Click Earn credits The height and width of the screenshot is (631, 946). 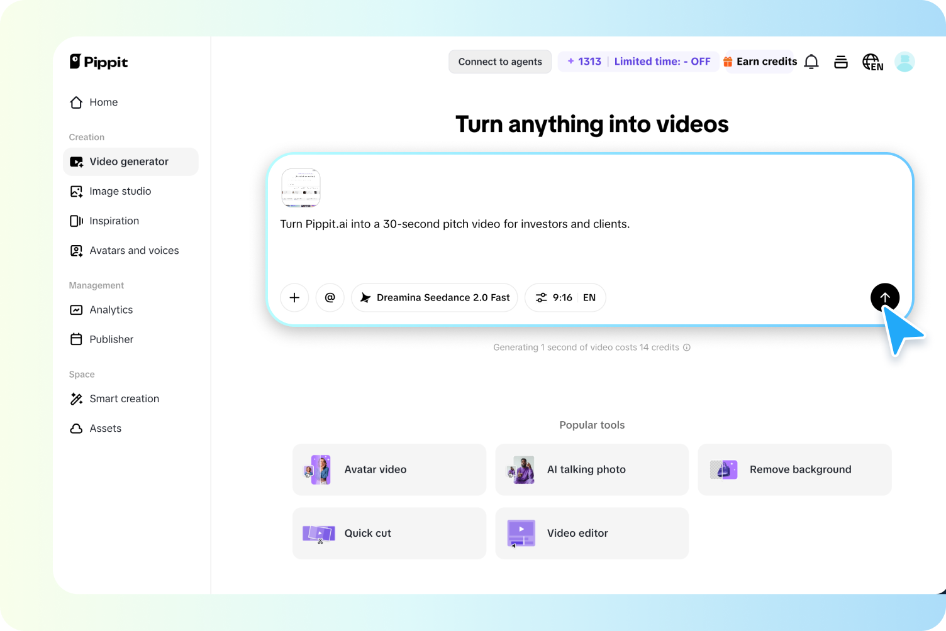coord(760,62)
